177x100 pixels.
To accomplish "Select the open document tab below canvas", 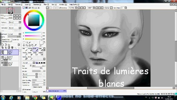I will pyautogui.click(x=57, y=91).
